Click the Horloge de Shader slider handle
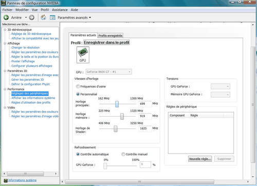This screenshot has width=257, height=186. coord(116,128)
